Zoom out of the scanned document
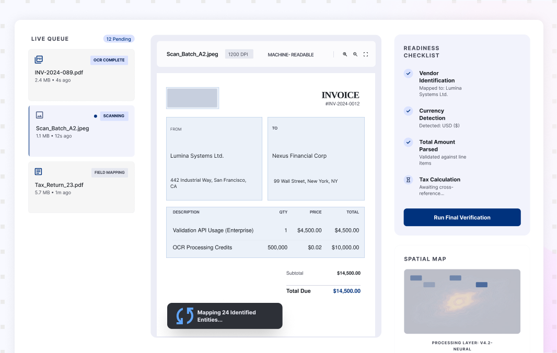Viewport: 557px width, 353px height. 355,54
